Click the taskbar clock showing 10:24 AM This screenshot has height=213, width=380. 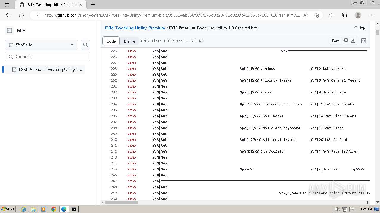click(365, 209)
